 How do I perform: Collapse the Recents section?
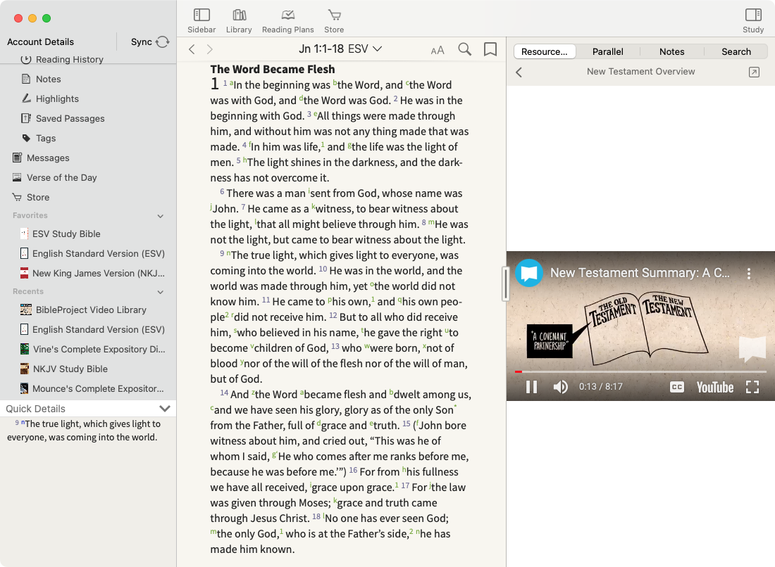click(160, 292)
